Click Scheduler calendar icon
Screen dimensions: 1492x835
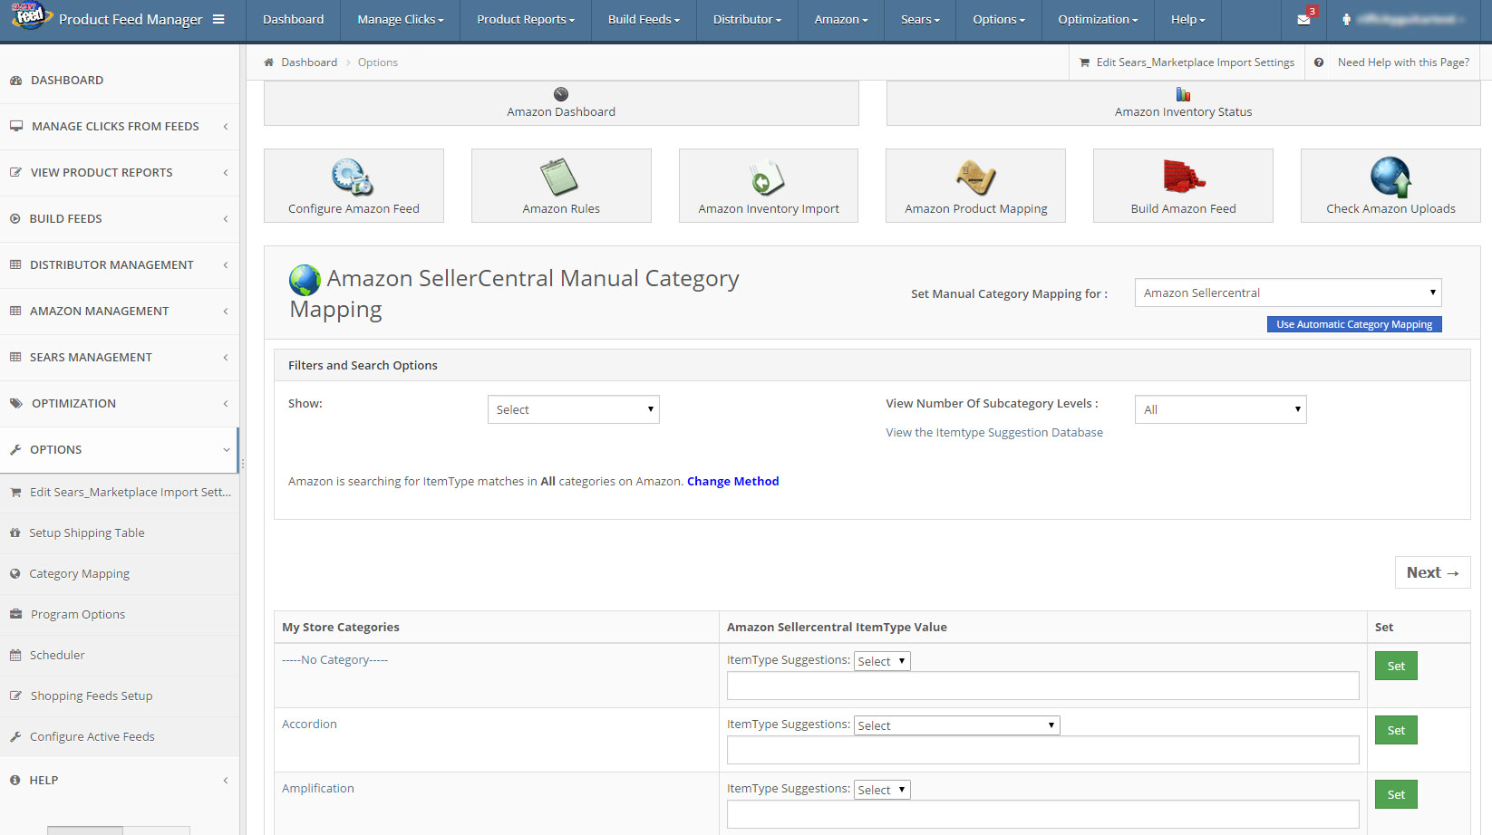click(x=15, y=655)
